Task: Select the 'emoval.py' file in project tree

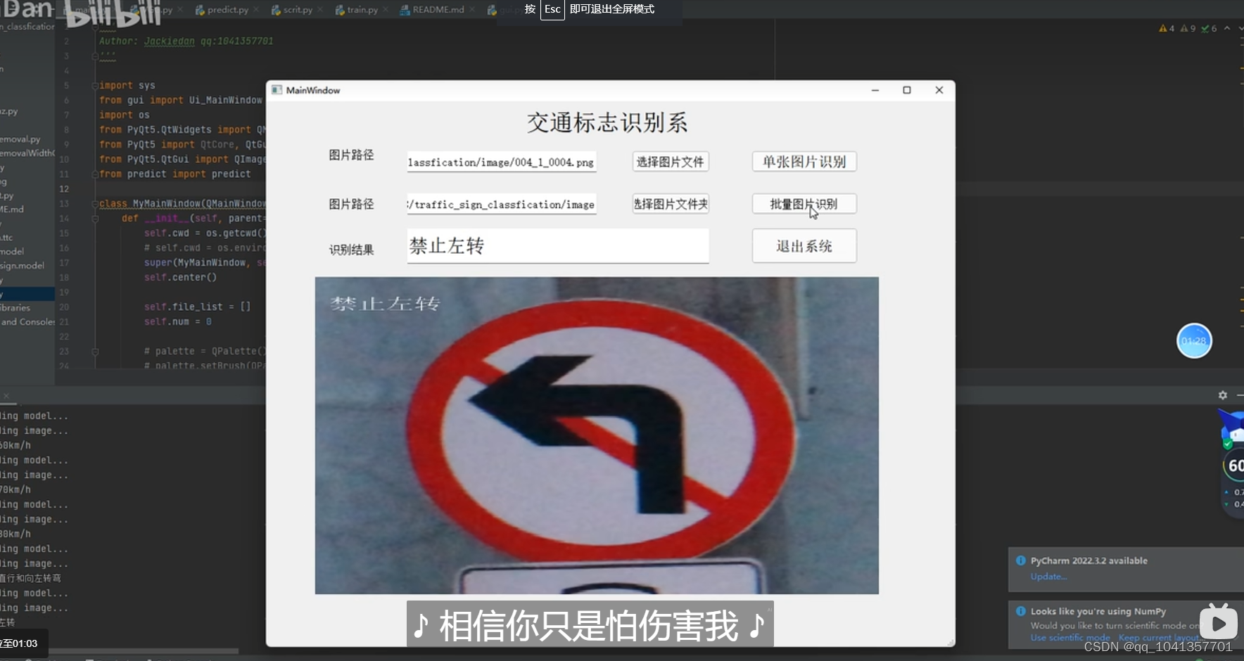Action: pyautogui.click(x=20, y=139)
